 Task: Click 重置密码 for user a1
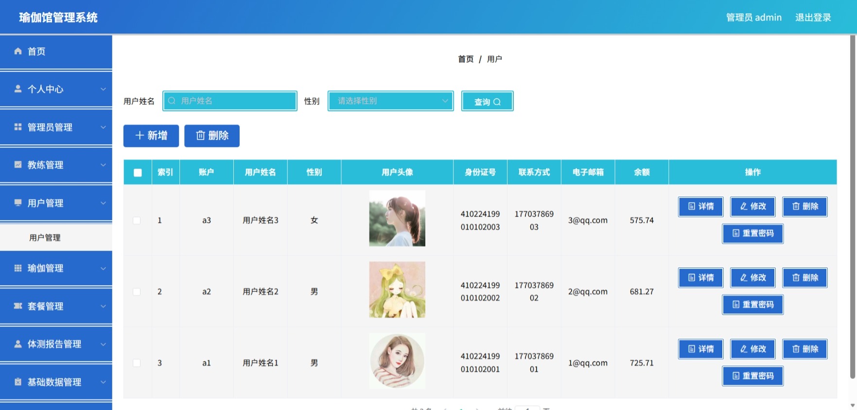(753, 376)
